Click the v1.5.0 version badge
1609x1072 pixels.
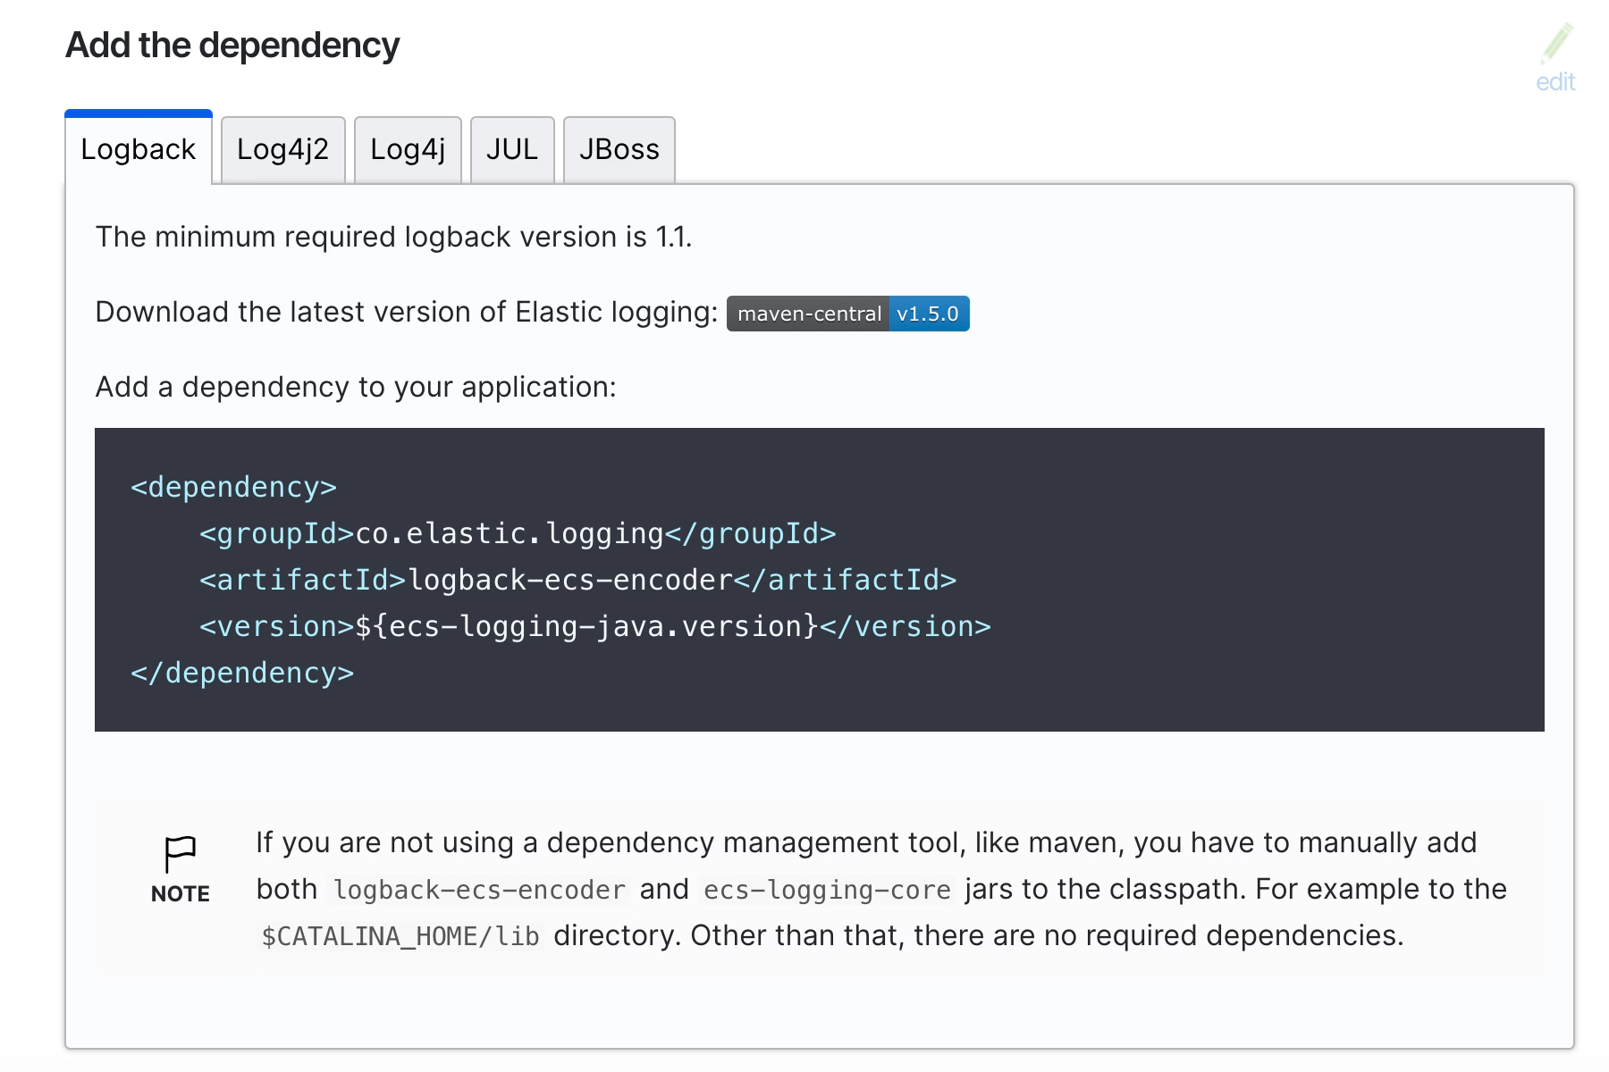(930, 314)
